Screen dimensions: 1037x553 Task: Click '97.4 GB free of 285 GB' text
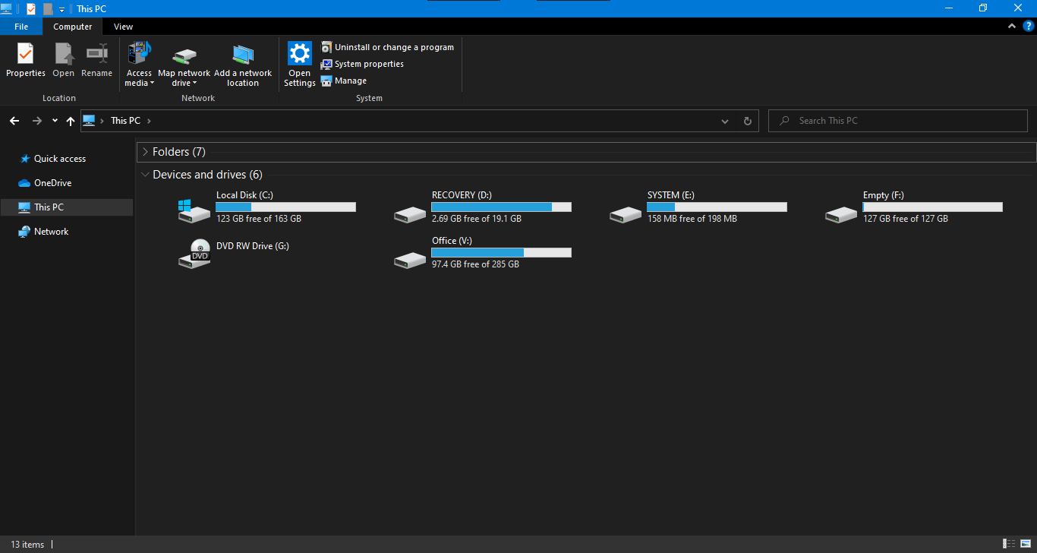pos(476,264)
